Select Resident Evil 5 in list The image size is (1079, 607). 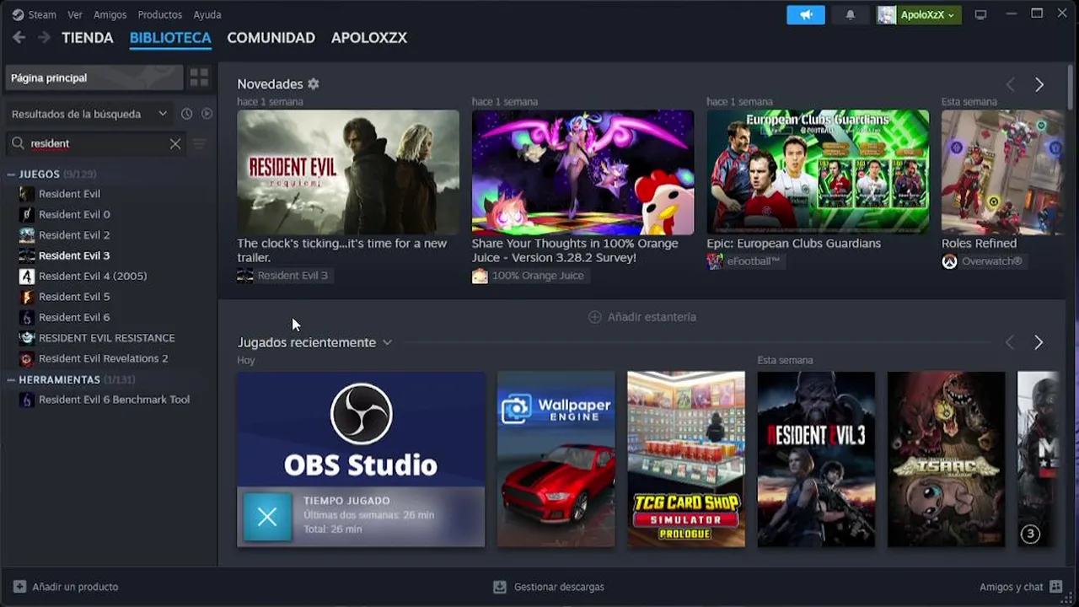pos(74,297)
